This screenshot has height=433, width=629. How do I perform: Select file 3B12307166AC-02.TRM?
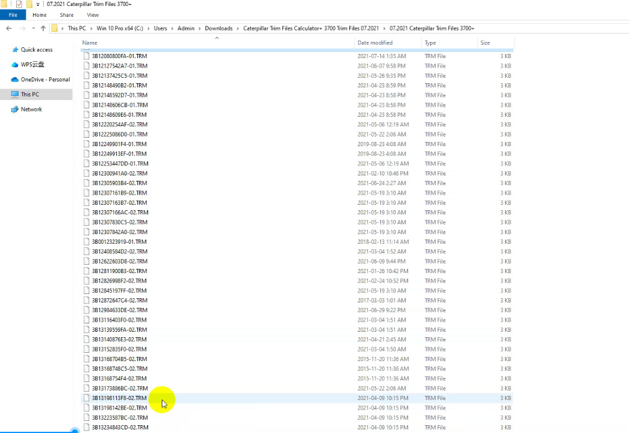[x=120, y=213]
